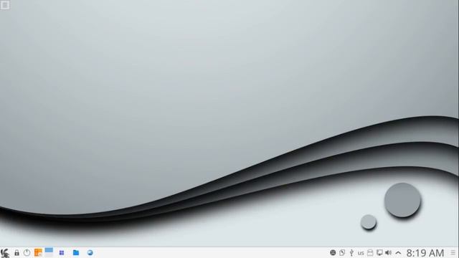Viewport: 459px width, 258px height.
Task: Open the panel settings hamburger icon
Action: (453, 253)
